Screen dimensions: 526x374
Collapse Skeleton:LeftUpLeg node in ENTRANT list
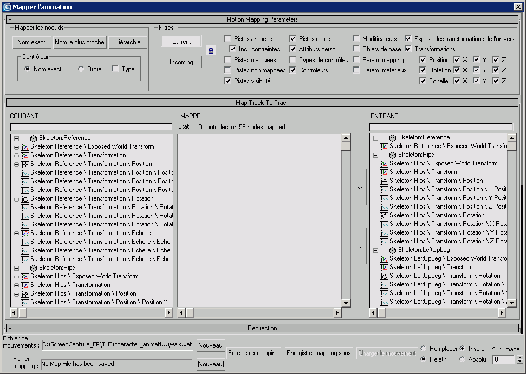[x=376, y=250]
